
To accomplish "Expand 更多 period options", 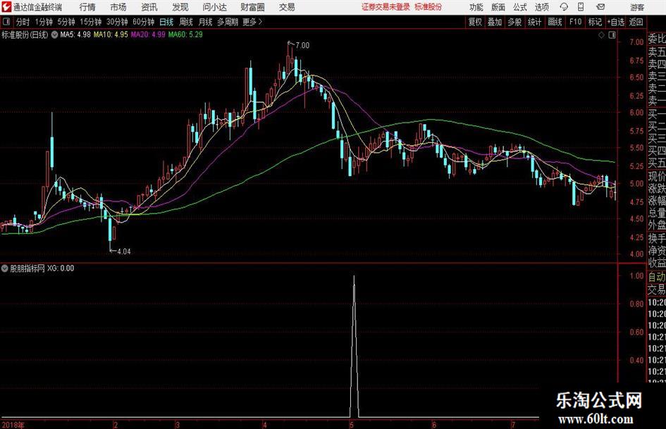I will (x=252, y=22).
